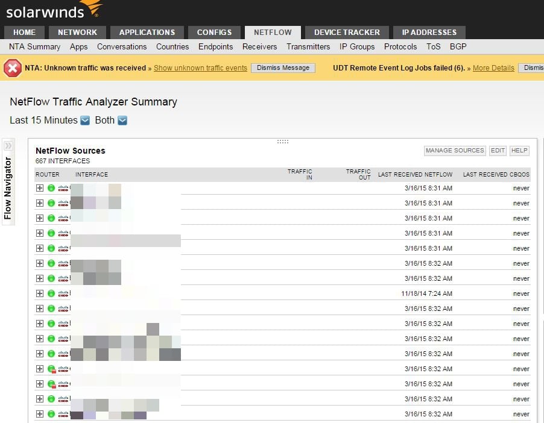View the Transmitters submenu page
This screenshot has width=544, height=423.
(308, 47)
